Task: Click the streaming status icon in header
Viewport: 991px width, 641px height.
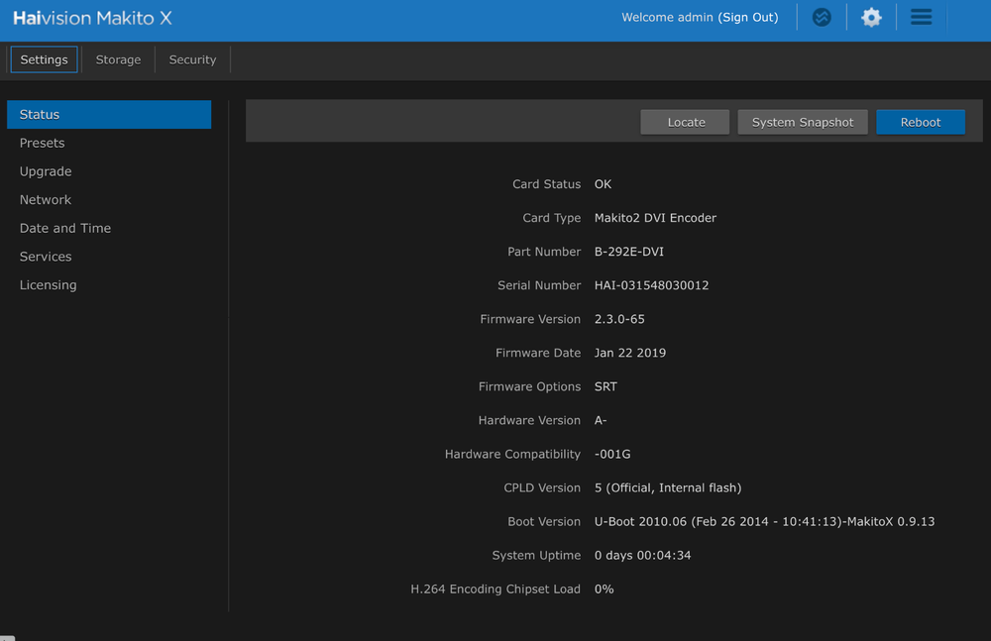Action: (x=822, y=18)
